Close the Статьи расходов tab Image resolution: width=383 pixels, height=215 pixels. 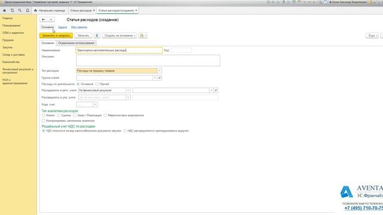(x=94, y=11)
